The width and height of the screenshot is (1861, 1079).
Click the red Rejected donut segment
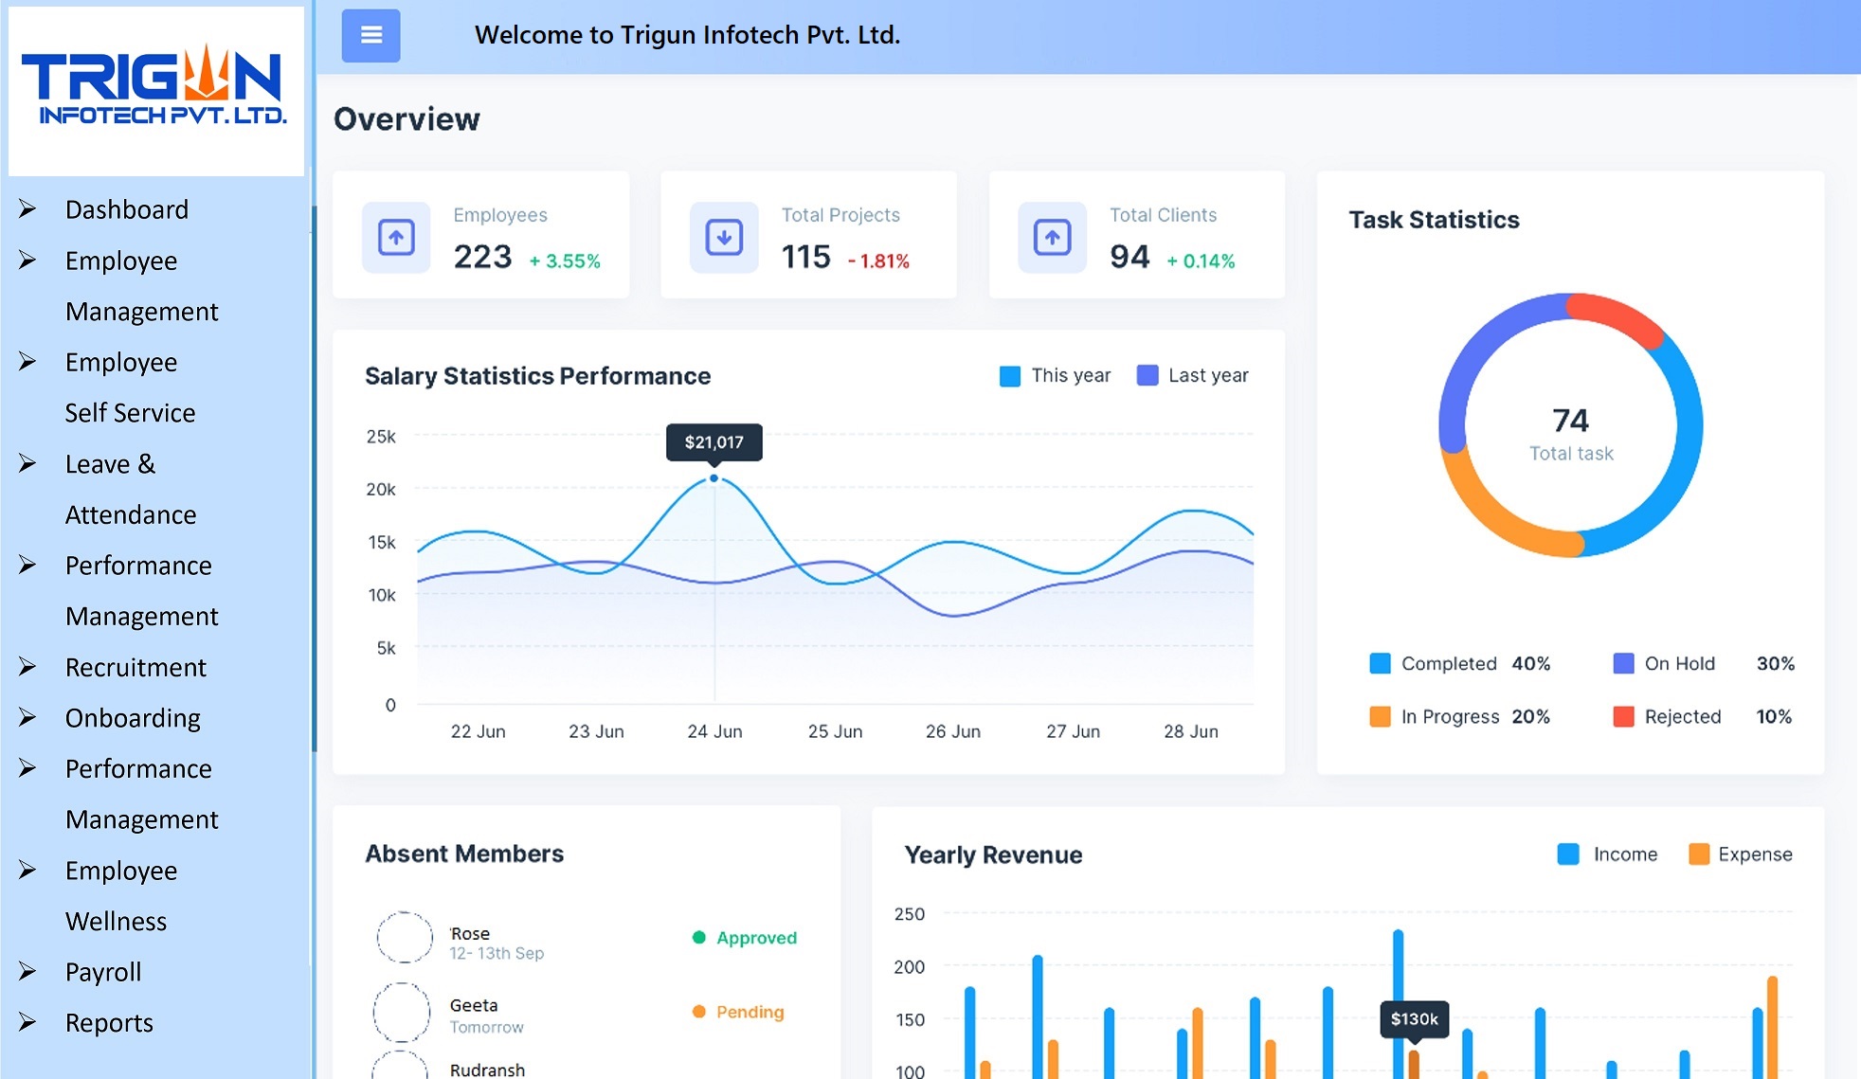click(x=1617, y=315)
